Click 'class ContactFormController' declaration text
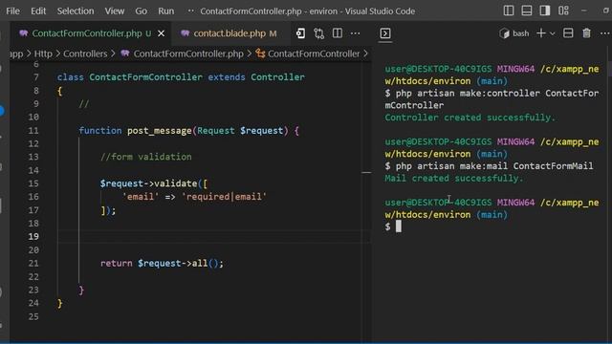Viewport: 612px width, 344px height. 130,77
